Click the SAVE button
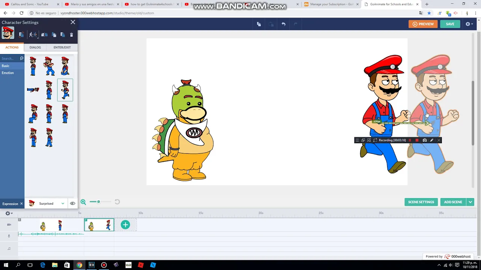 (450, 24)
